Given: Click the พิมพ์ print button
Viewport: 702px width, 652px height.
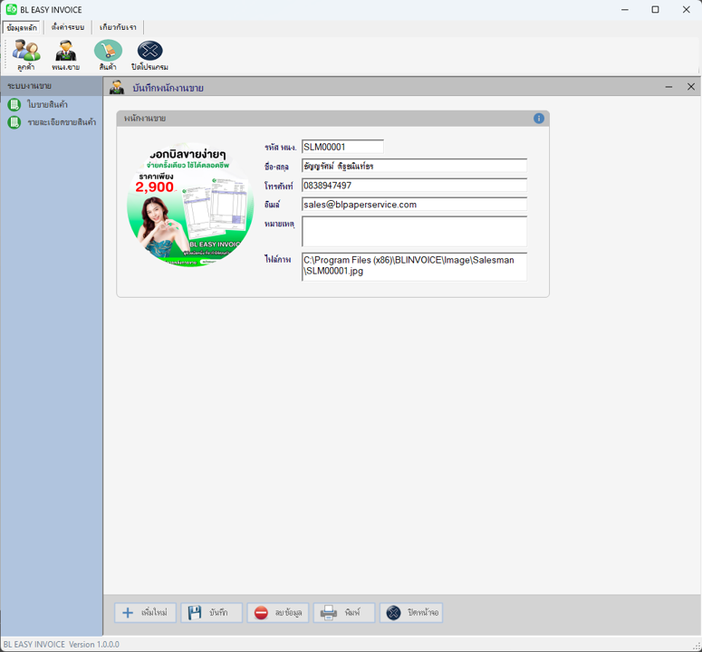Looking at the screenshot, I should pyautogui.click(x=344, y=613).
